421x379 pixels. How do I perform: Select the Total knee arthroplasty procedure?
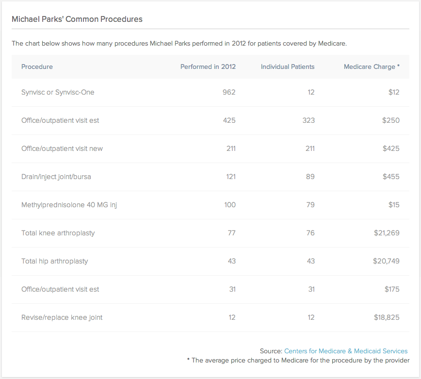point(58,233)
